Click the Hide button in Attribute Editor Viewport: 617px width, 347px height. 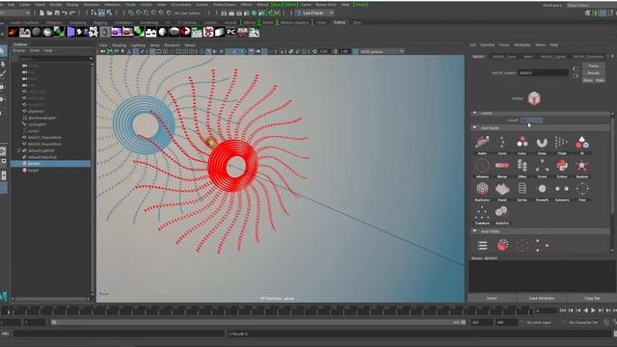click(x=600, y=80)
